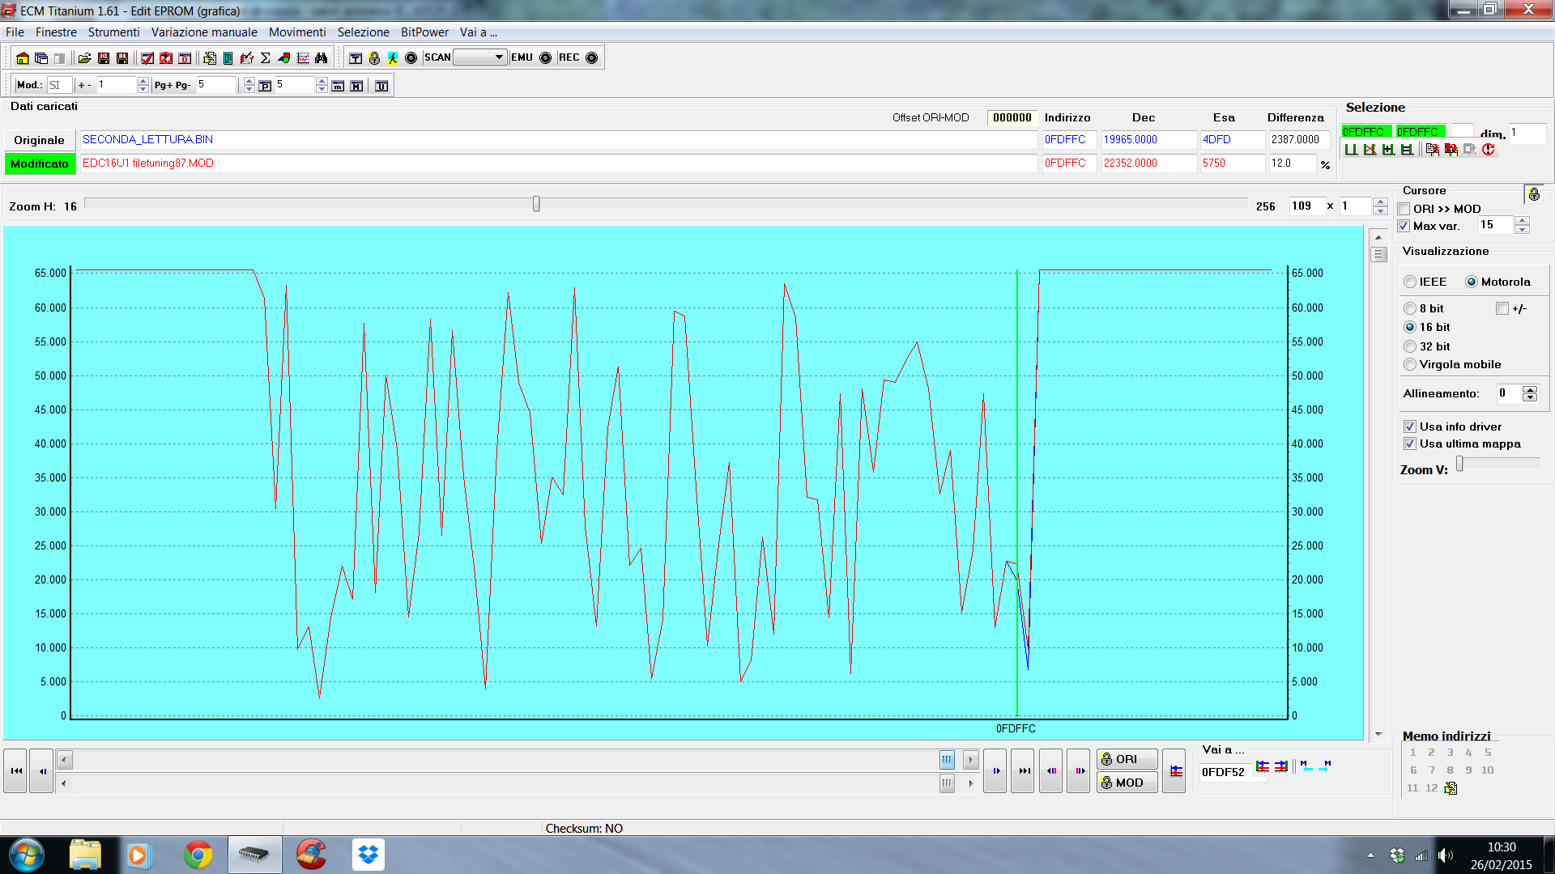Click the red circular arrow in Selezione
Viewport: 1555px width, 874px height.
1488,150
